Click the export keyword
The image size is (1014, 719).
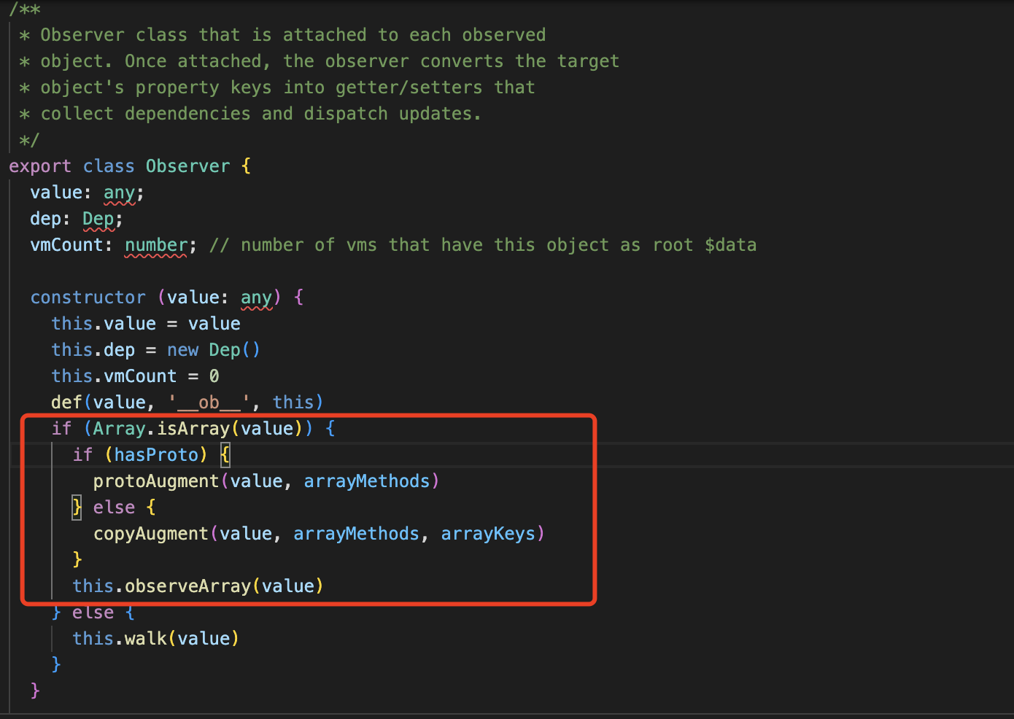[x=40, y=166]
